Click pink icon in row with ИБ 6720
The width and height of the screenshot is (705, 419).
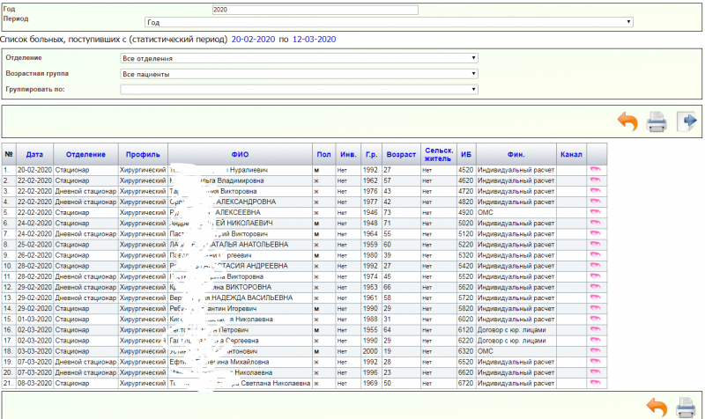click(x=596, y=384)
